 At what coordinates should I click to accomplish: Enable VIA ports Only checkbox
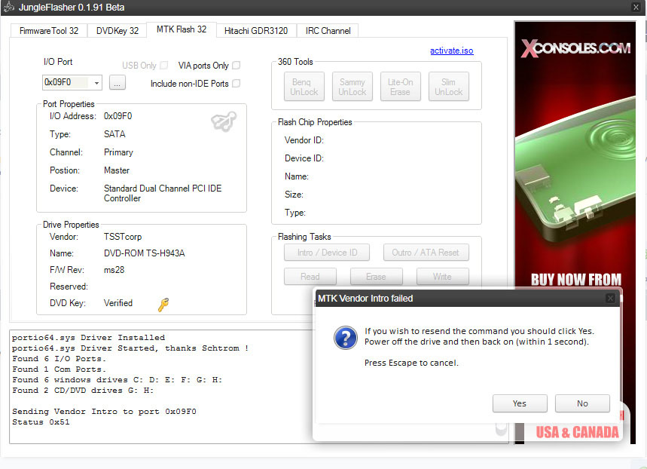(236, 66)
